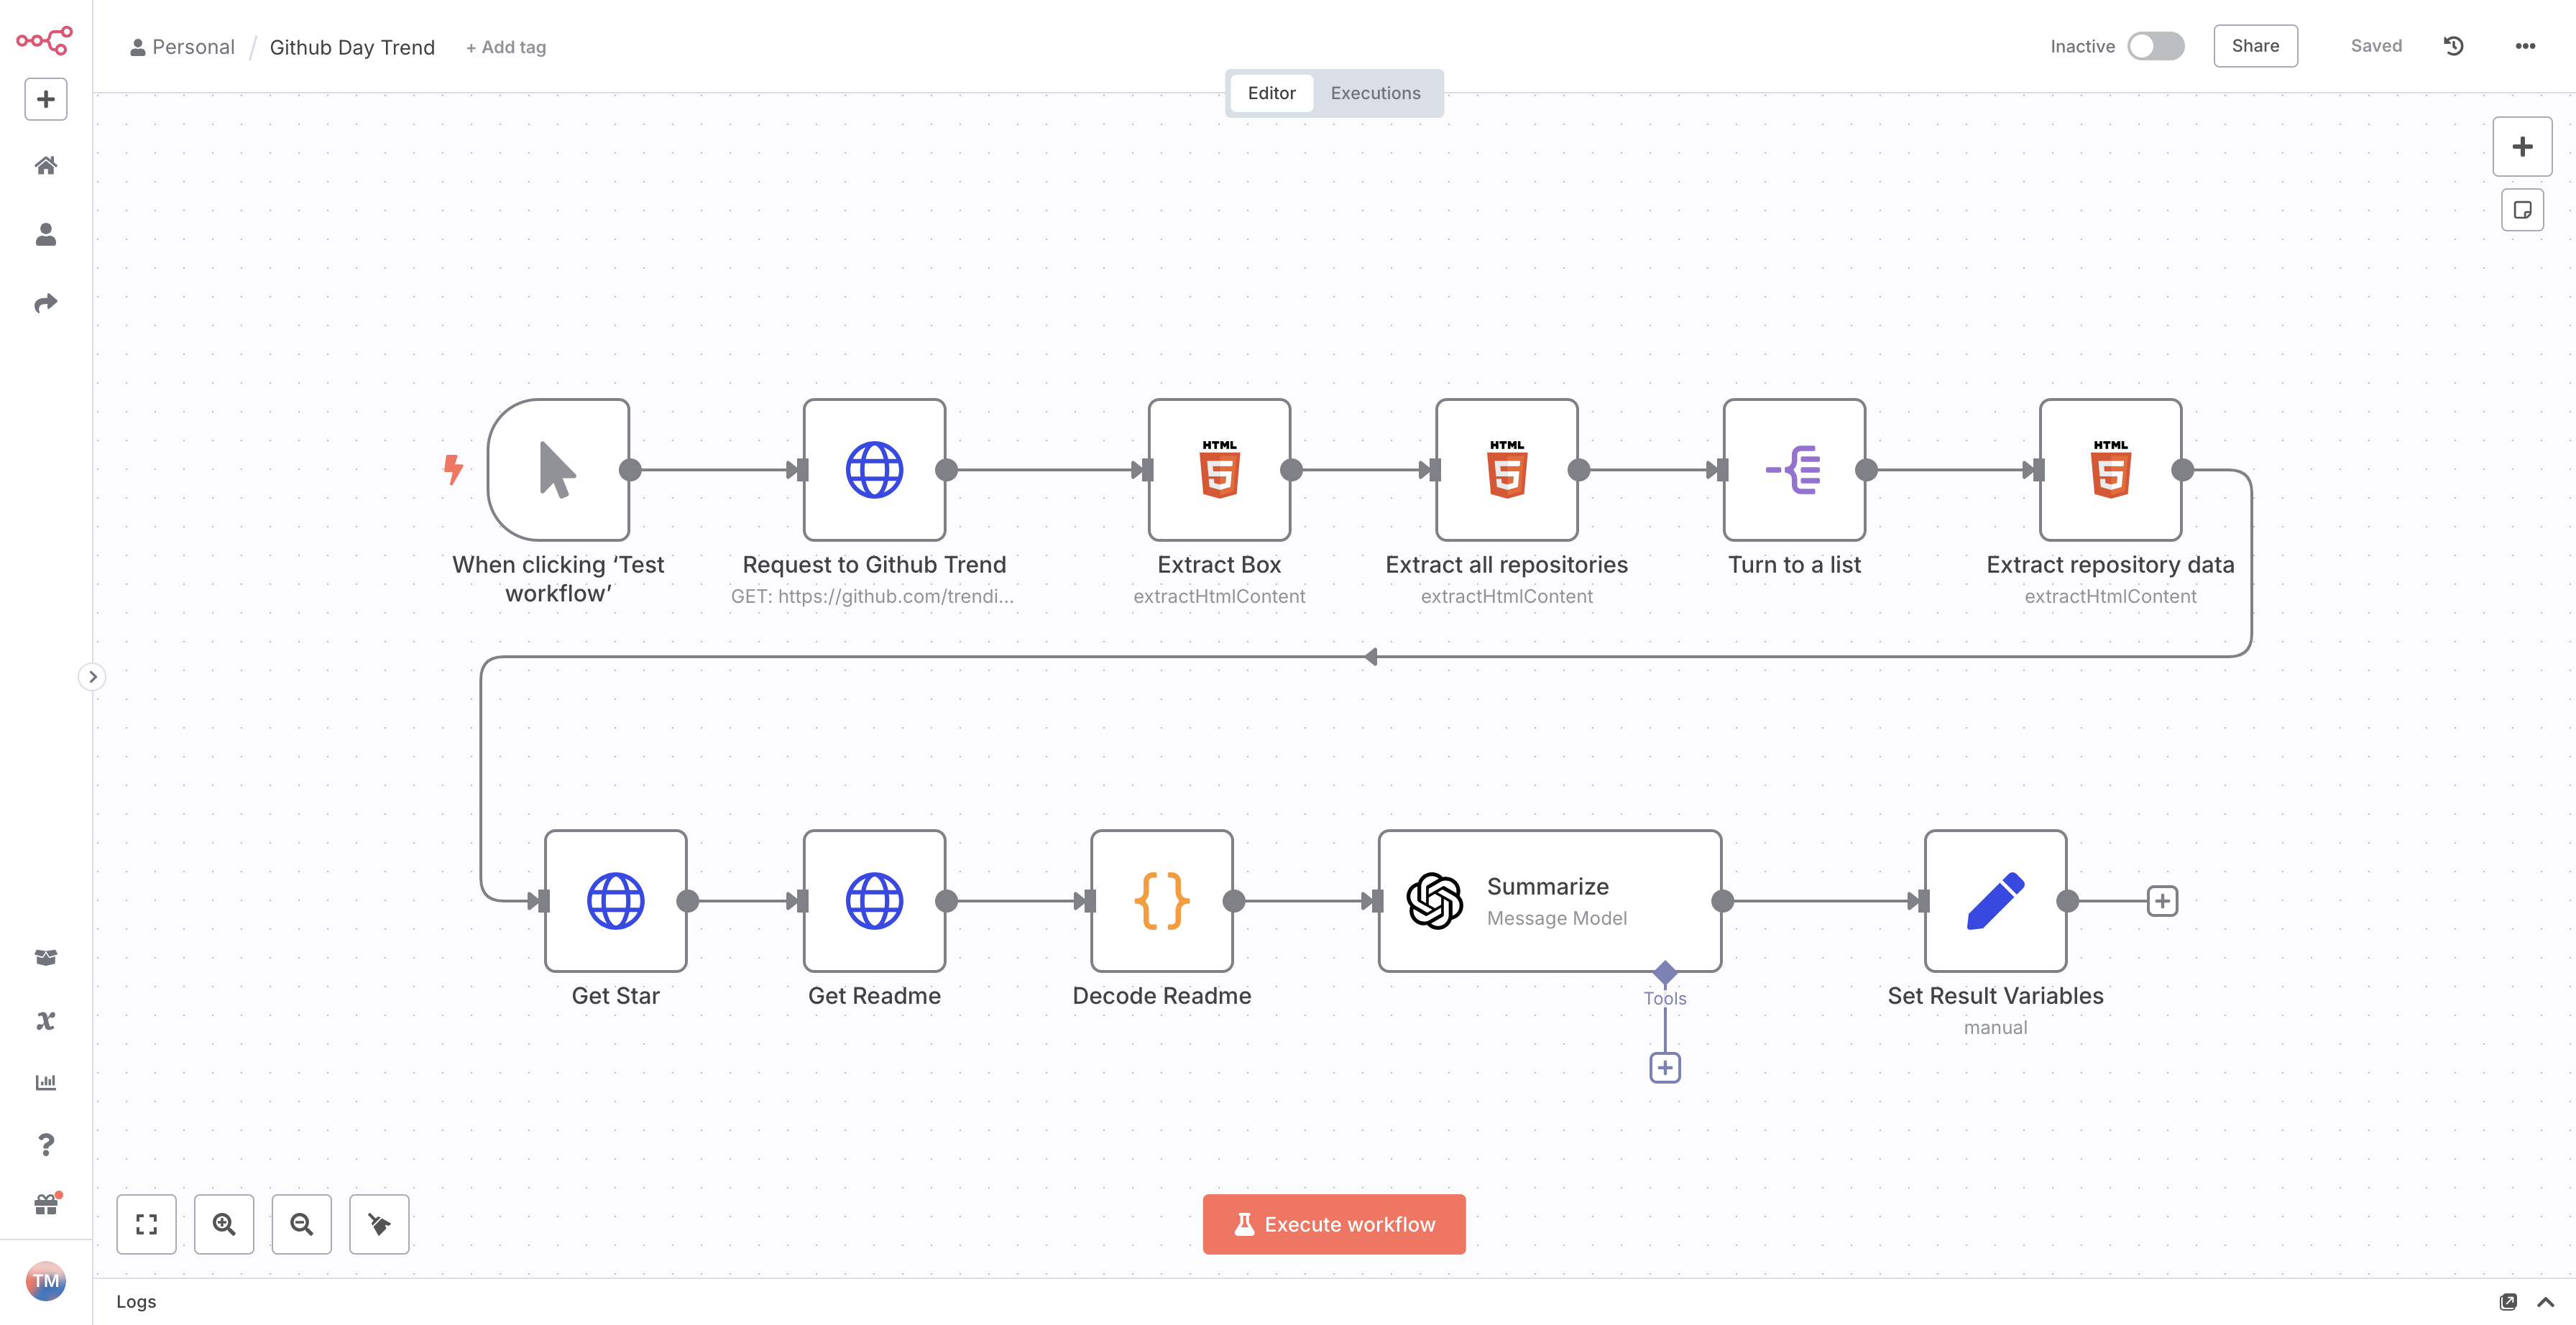Open the three-dots workflow menu

click(x=2525, y=46)
